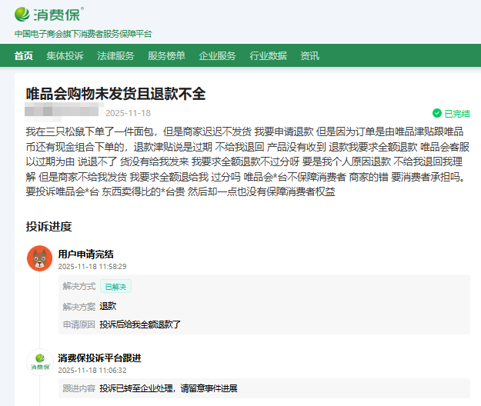This screenshot has height=406, width=481.
Task: Click the 已完结 status label
Action: click(x=456, y=112)
